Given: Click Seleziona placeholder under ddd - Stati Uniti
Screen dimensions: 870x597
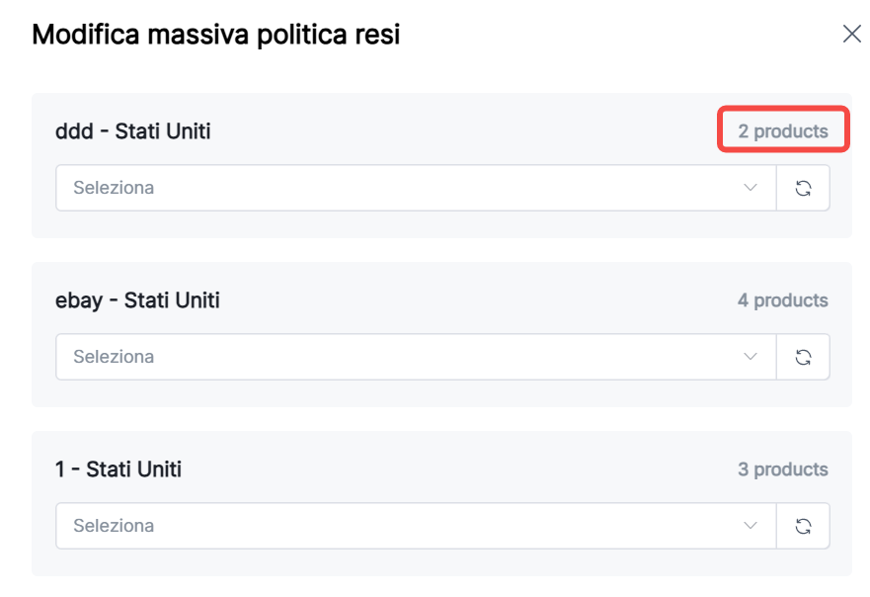Looking at the screenshot, I should (114, 188).
